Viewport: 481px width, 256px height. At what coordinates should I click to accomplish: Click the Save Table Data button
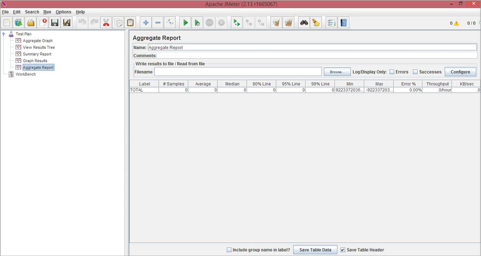click(315, 250)
